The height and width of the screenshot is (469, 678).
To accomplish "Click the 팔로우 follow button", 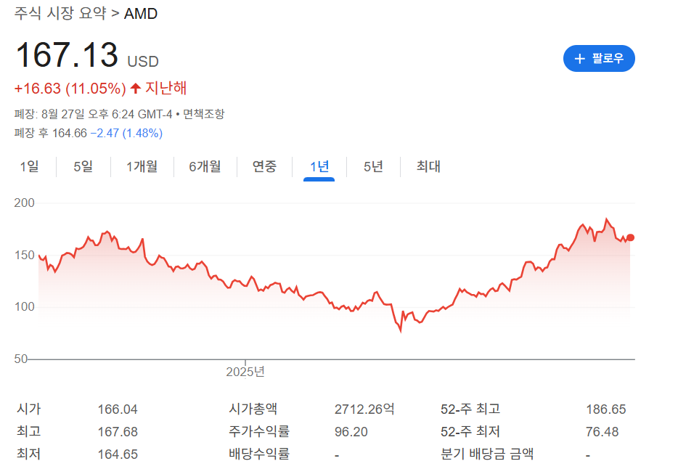I will (598, 58).
